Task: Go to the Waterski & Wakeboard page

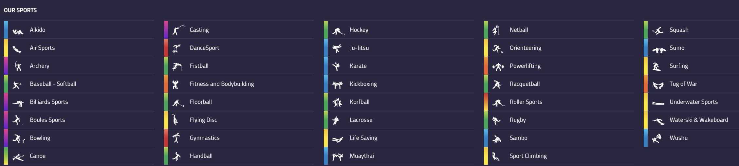Action: (698, 120)
